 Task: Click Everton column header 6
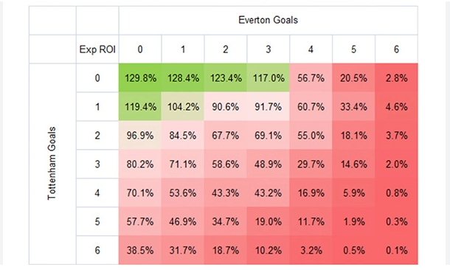396,49
